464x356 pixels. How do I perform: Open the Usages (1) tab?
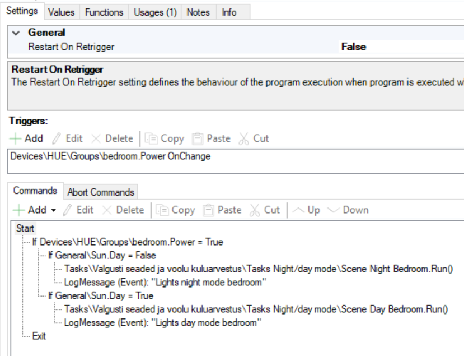click(153, 11)
